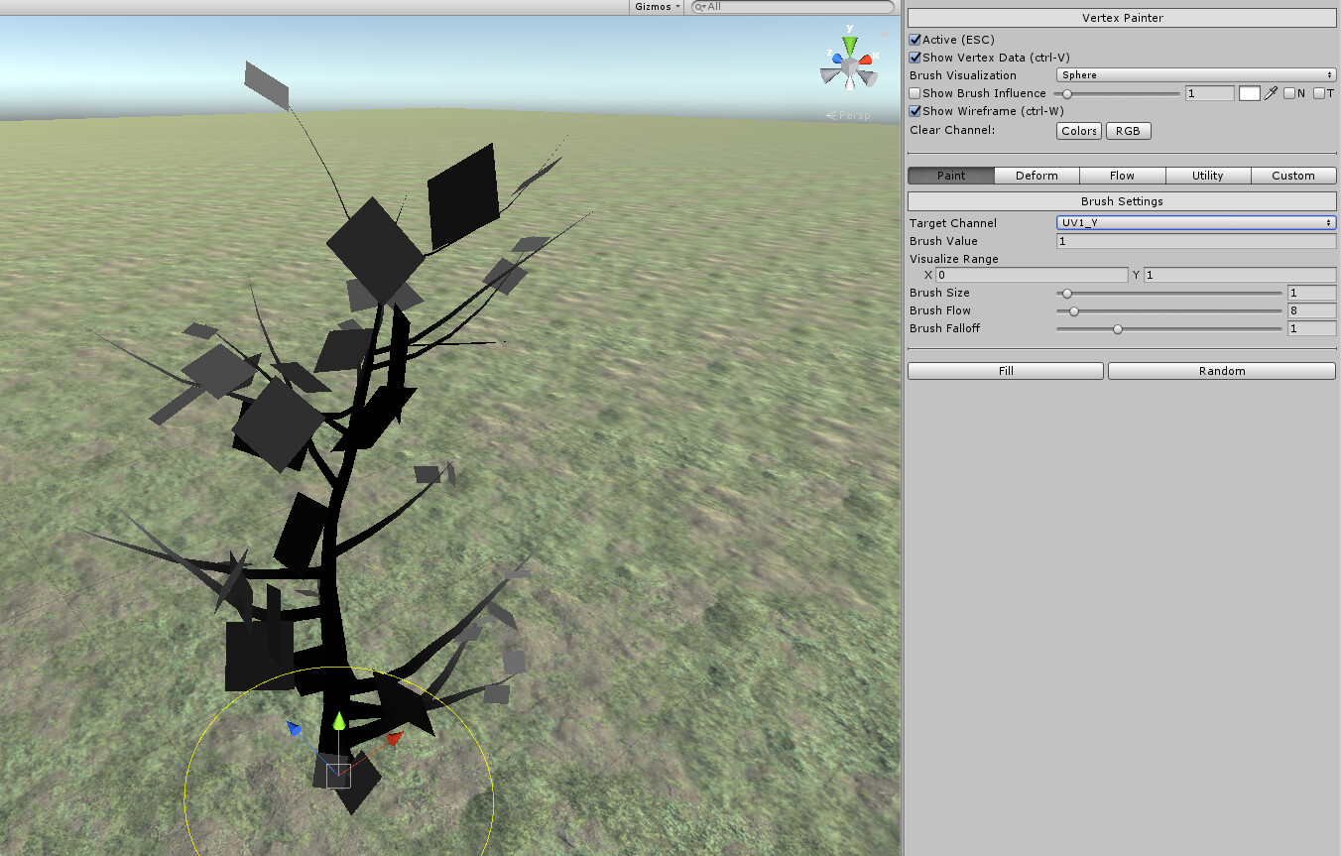The height and width of the screenshot is (856, 1341).
Task: Open the Brush Visualization dropdown showing Sphere
Action: pyautogui.click(x=1195, y=74)
